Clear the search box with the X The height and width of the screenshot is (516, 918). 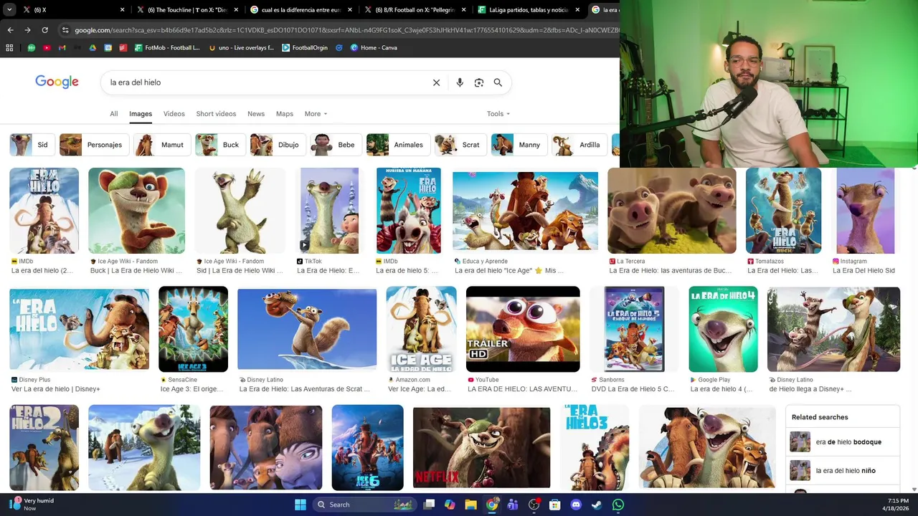(436, 82)
